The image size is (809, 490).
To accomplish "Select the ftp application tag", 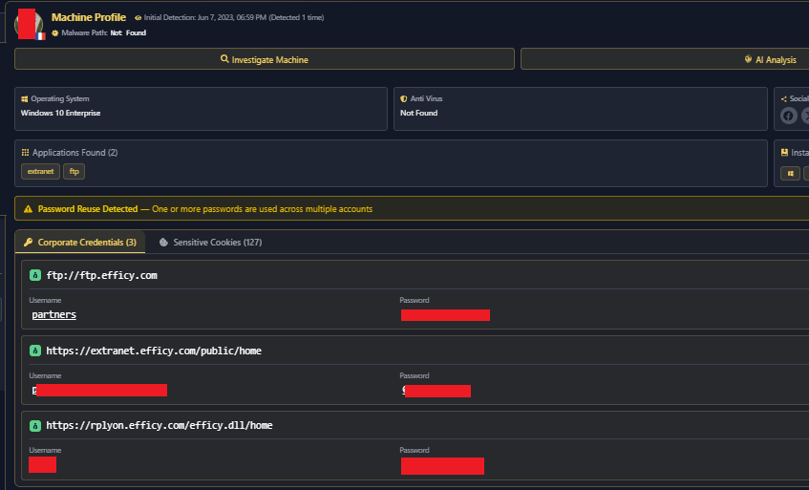I will click(x=74, y=171).
